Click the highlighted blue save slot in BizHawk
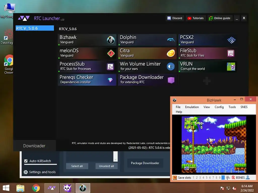The height and width of the screenshot is (193, 258). click(223, 178)
